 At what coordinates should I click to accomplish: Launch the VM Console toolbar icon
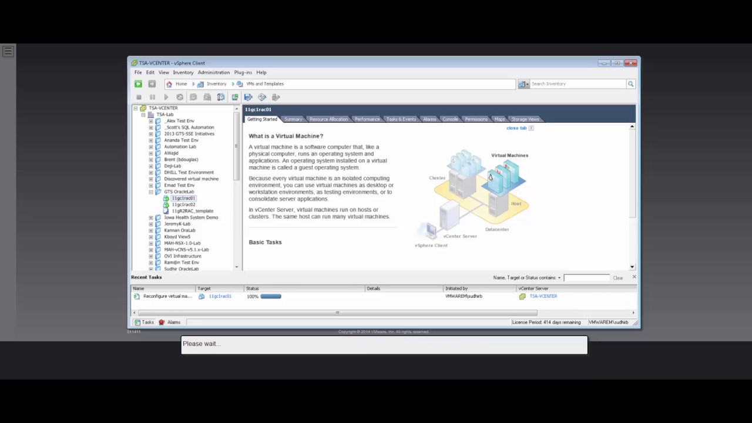coord(235,97)
